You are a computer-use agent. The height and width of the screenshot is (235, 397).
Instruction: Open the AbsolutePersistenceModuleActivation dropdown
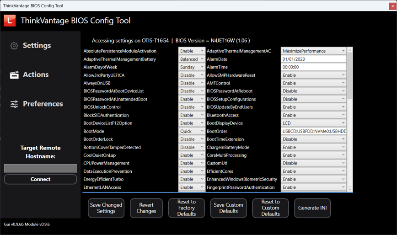[192, 51]
